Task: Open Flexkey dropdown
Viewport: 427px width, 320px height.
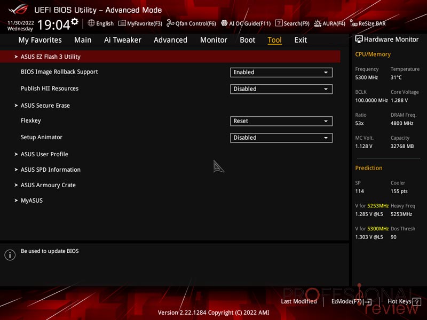Action: (x=281, y=121)
